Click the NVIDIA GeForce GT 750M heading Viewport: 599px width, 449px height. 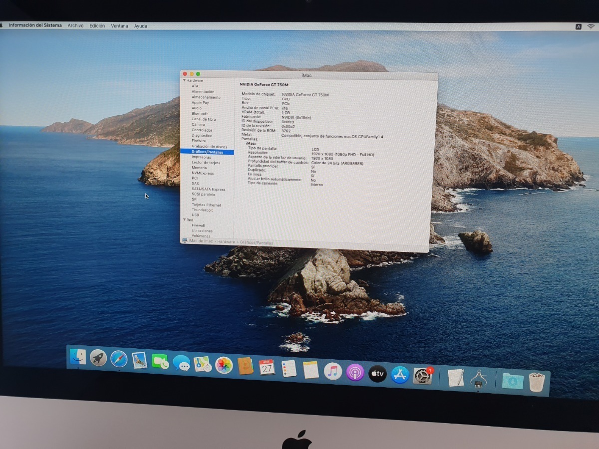coord(265,85)
